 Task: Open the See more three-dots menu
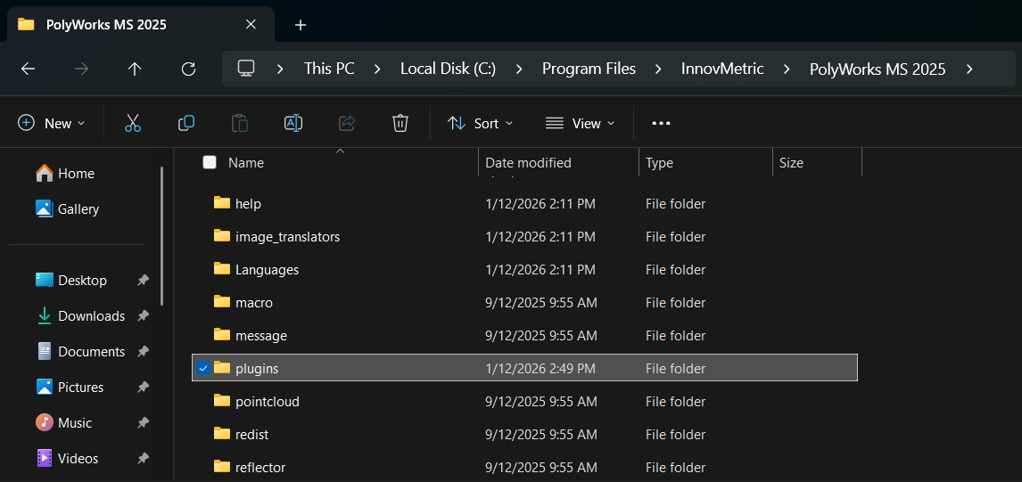[x=661, y=123]
